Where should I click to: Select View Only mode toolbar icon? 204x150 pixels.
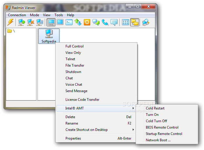coord(60,22)
